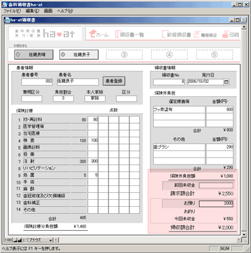Click the first points cell for 処置
Screen dimensions: 251x253
(93, 175)
